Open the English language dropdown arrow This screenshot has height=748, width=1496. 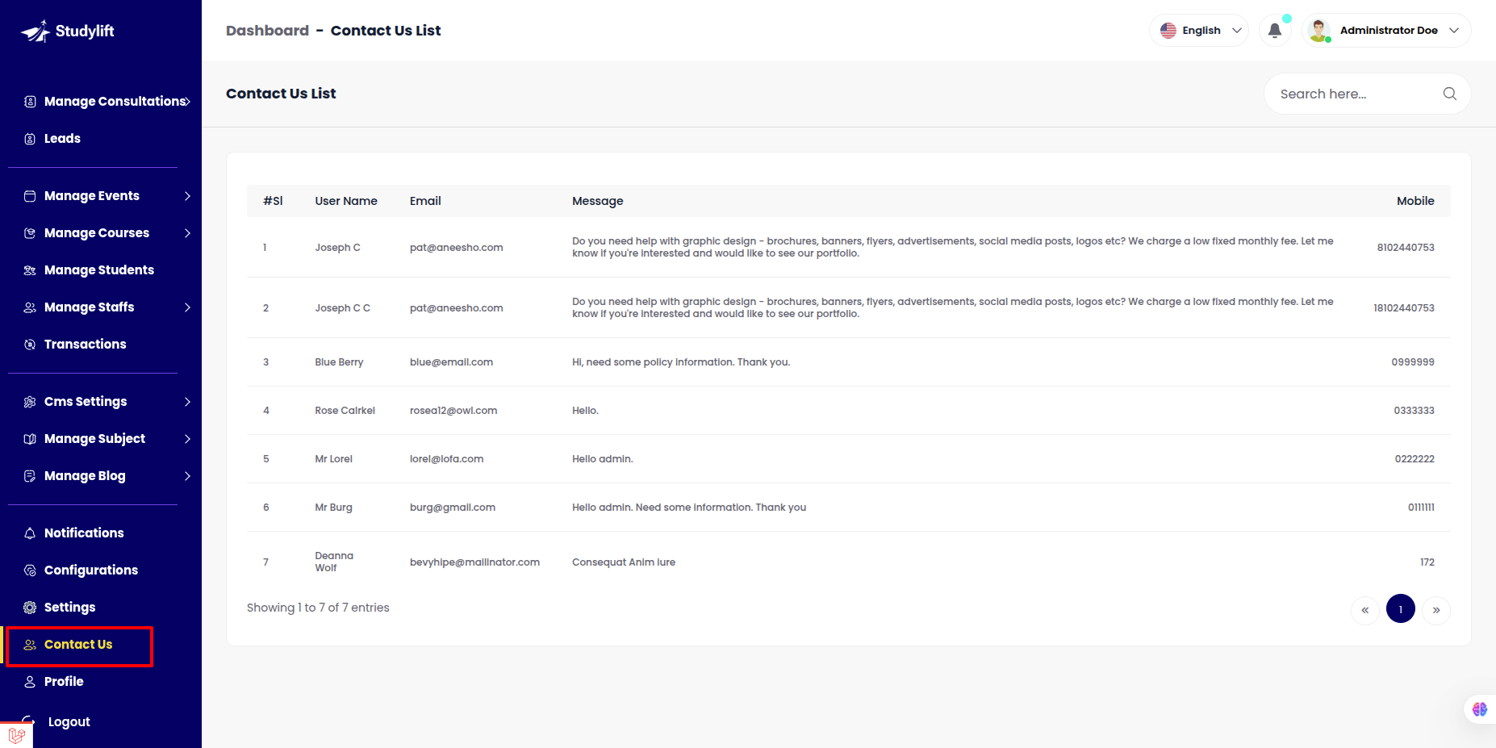1237,31
